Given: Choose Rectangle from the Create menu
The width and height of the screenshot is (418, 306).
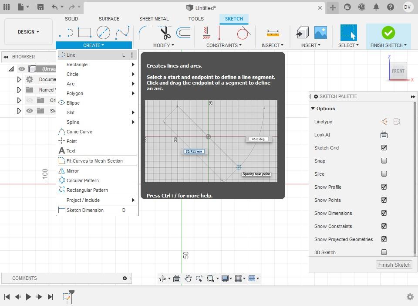Looking at the screenshot, I should (97, 65).
